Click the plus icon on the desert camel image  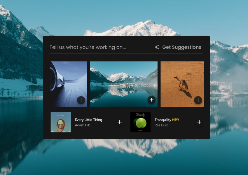[x=198, y=100]
